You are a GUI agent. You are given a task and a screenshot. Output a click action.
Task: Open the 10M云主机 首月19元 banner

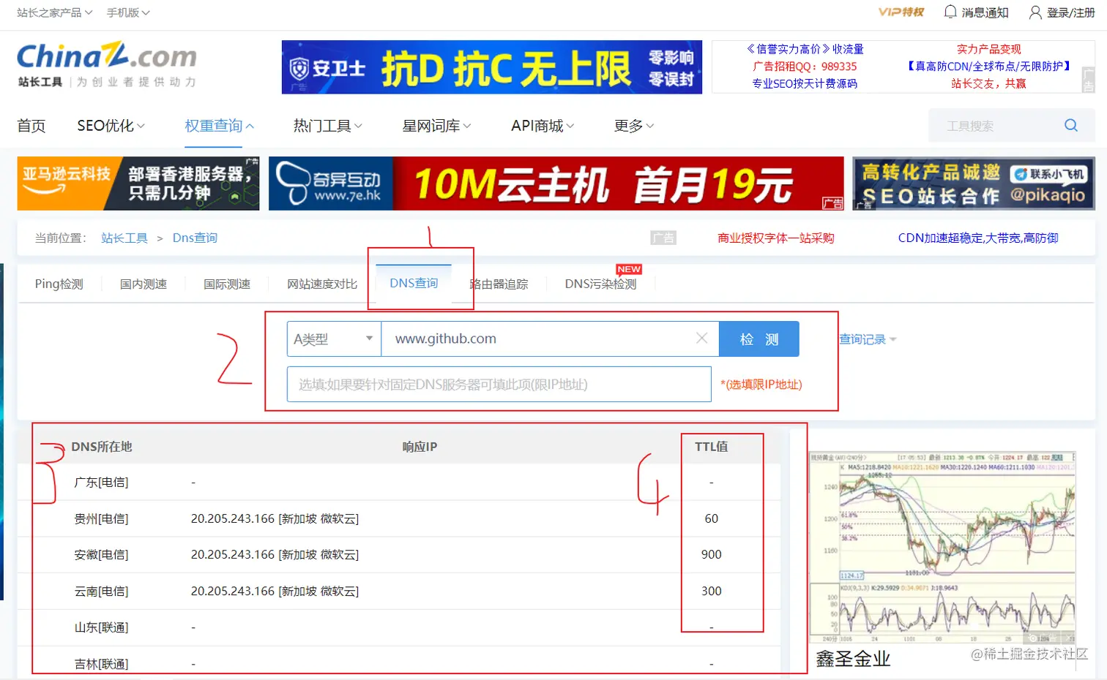556,184
